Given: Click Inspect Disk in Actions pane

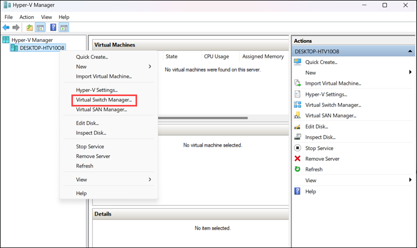Looking at the screenshot, I should coord(320,137).
